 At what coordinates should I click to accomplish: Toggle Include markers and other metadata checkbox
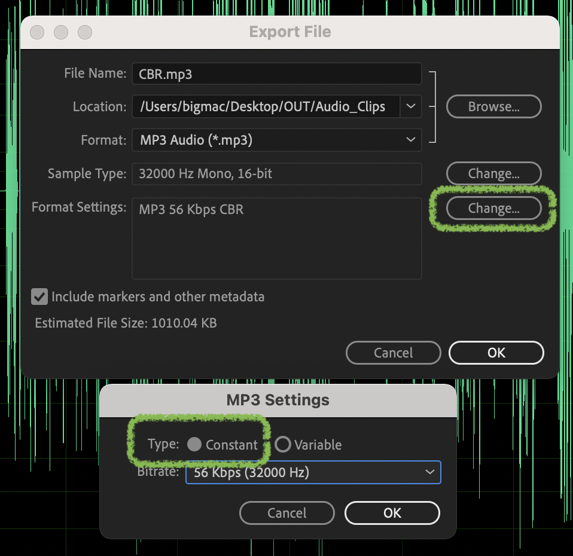[x=39, y=297]
